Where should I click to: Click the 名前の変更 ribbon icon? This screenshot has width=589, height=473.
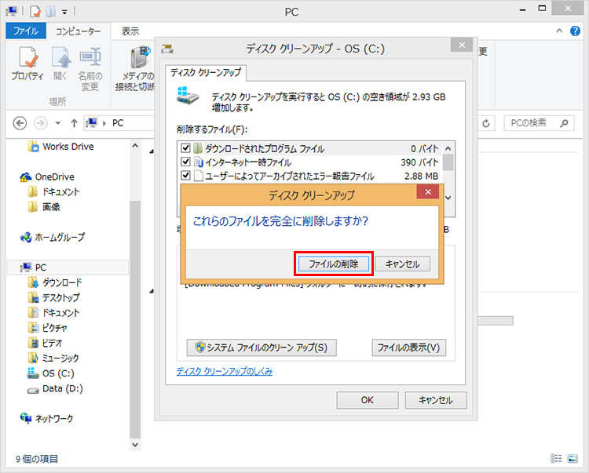click(89, 63)
